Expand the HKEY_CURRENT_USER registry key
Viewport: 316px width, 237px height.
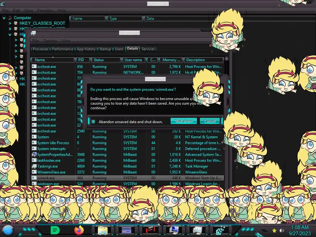10,29
